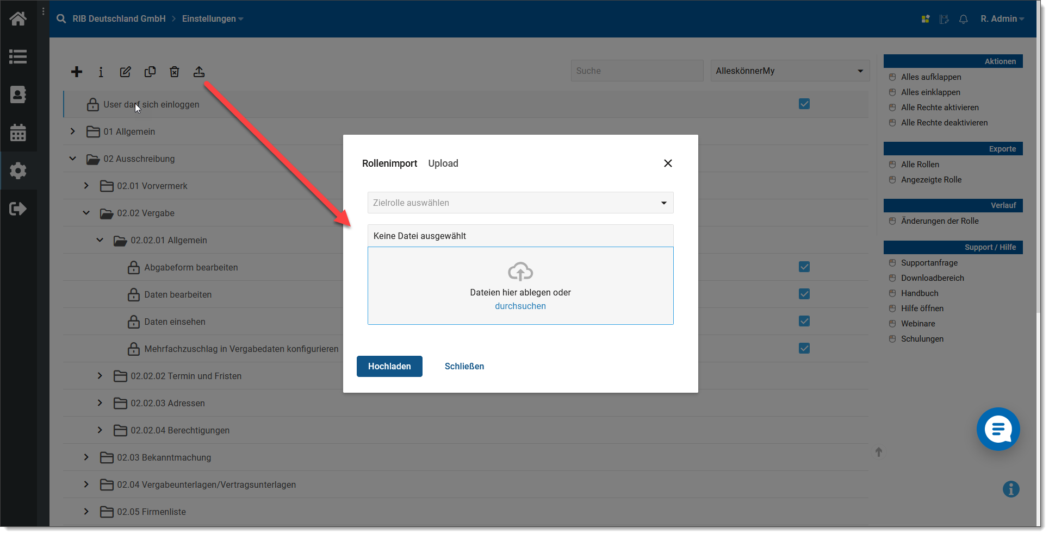
Task: Click the search magnifier in header
Action: 61,18
